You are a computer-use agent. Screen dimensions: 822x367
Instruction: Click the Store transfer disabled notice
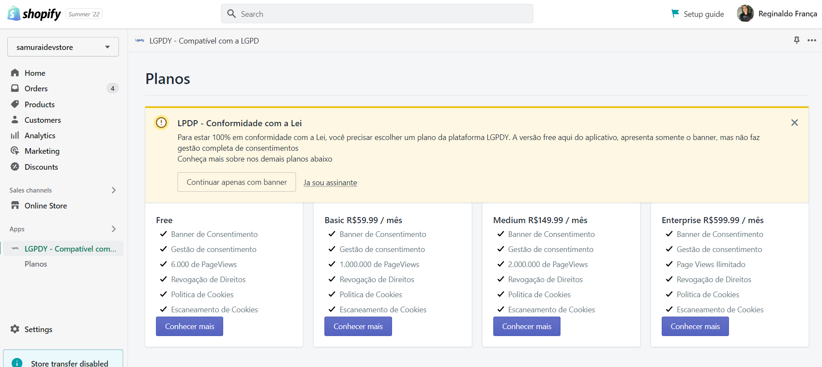(x=63, y=359)
